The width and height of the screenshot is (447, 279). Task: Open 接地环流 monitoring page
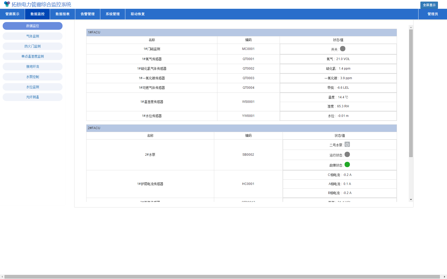(x=32, y=66)
